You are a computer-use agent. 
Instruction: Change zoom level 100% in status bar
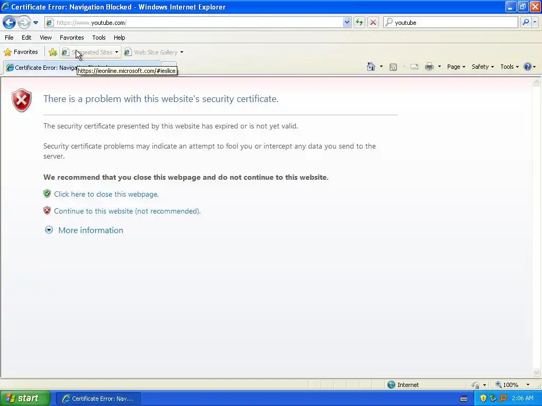coord(507,385)
